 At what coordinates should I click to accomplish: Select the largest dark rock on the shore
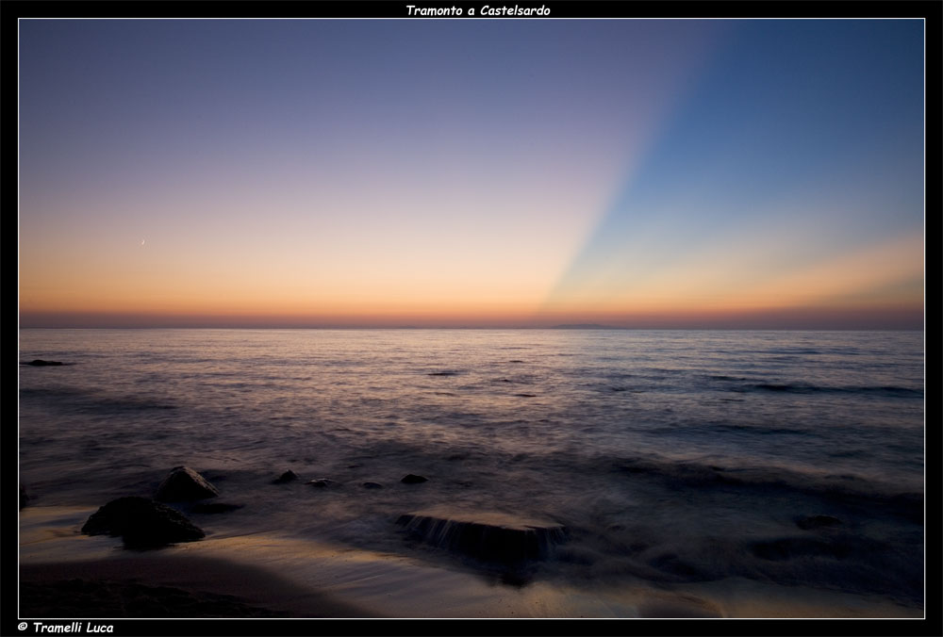point(141,521)
